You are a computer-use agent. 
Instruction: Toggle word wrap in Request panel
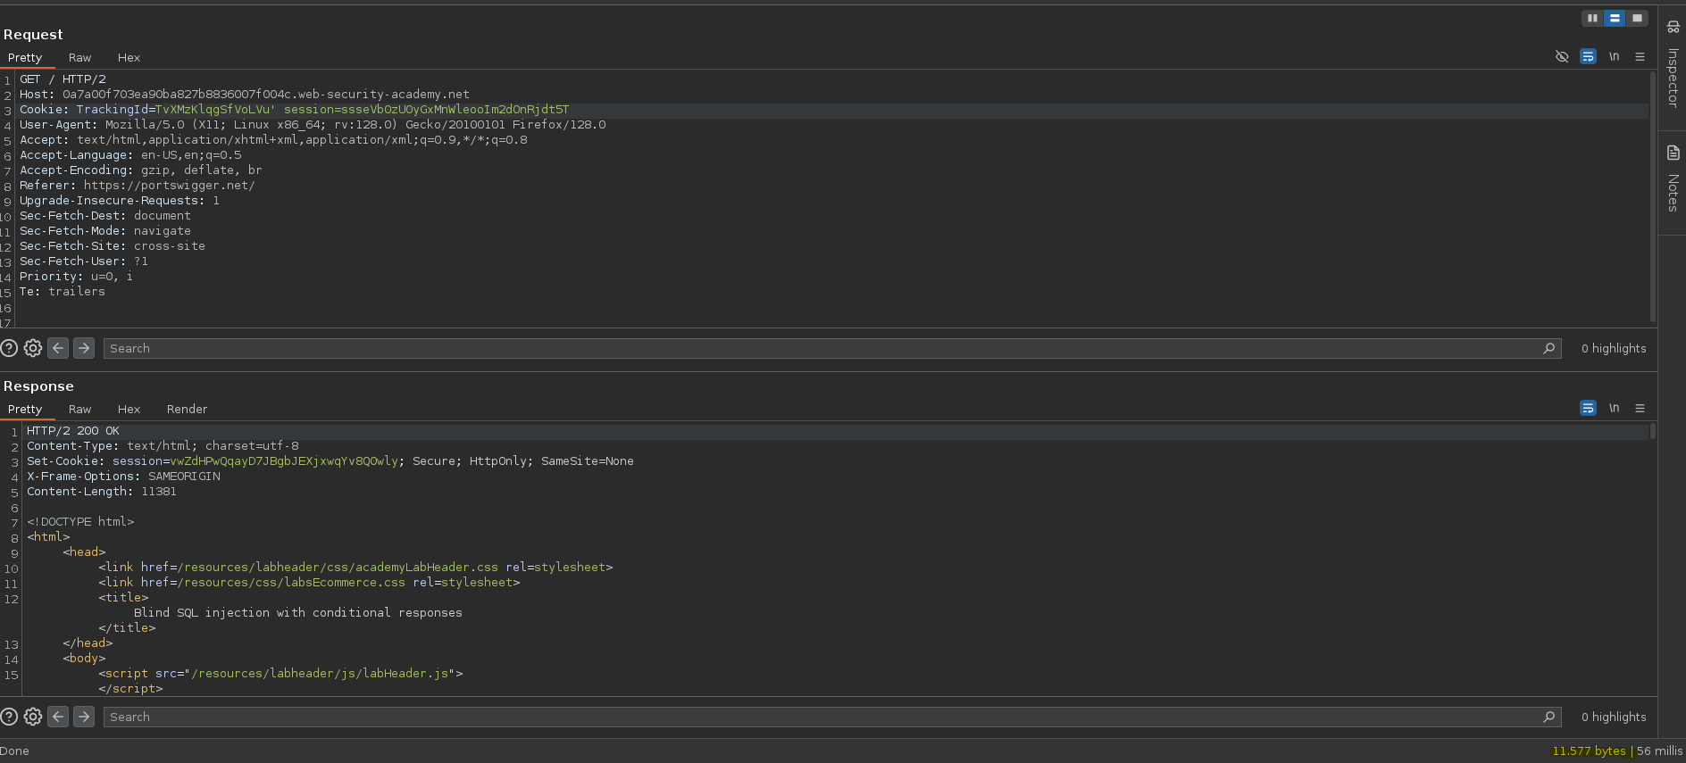click(x=1588, y=56)
